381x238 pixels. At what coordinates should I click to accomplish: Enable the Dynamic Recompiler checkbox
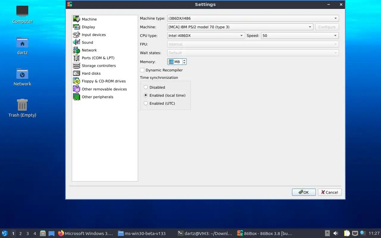coord(142,70)
